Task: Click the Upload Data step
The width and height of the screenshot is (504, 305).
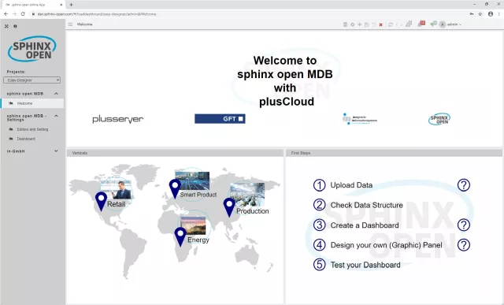Action: (x=351, y=185)
